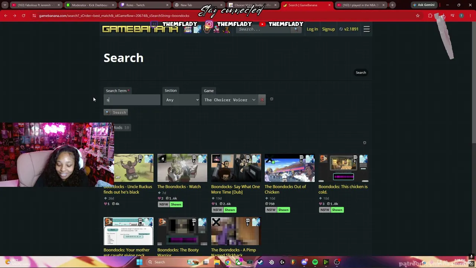Viewport: 476px width, 268px height.
Task: Open the Say What One More Time thumbnail
Action: (x=236, y=168)
